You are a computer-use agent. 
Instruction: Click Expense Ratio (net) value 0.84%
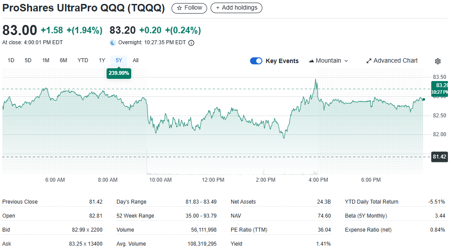(437, 230)
